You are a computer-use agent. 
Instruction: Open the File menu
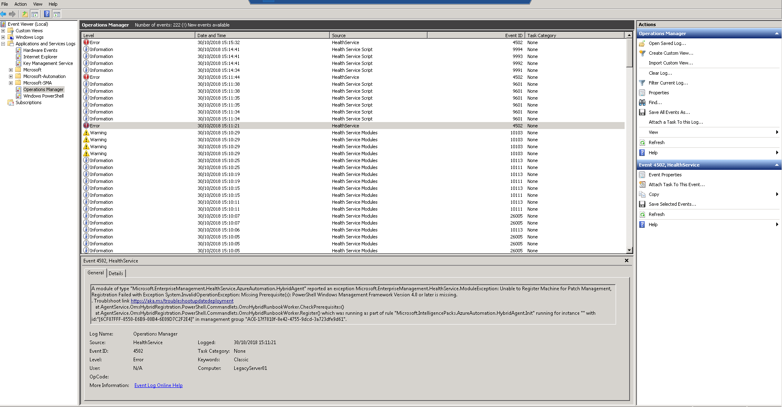[x=5, y=4]
